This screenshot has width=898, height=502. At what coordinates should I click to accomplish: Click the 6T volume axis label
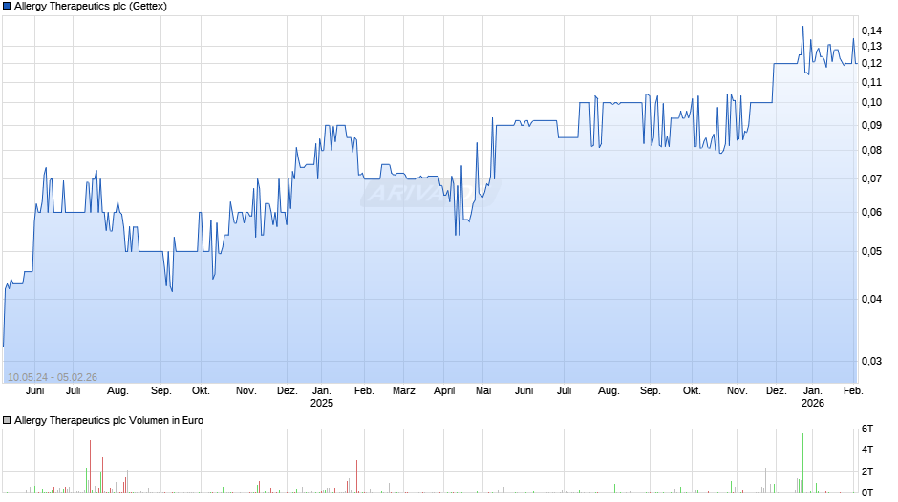[x=867, y=429]
